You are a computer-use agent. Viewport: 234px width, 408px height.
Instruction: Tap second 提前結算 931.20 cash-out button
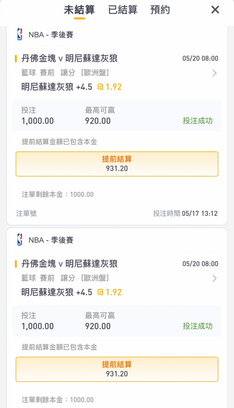(117, 369)
